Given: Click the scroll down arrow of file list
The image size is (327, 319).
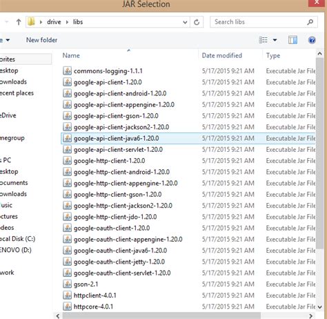Looking at the screenshot, I should pyautogui.click(x=319, y=307).
